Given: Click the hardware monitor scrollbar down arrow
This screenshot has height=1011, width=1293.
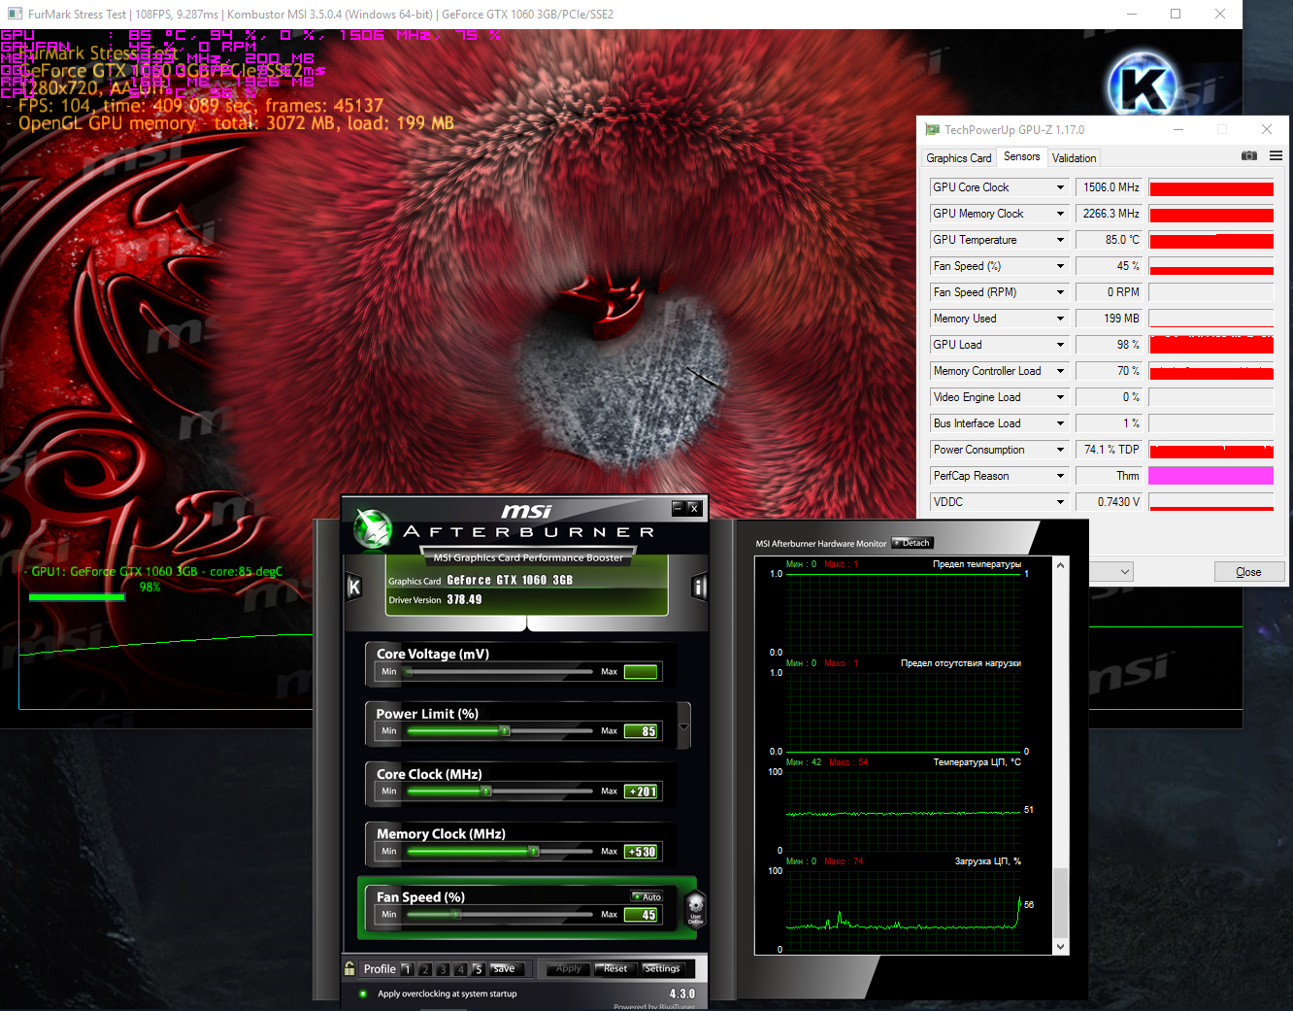Looking at the screenshot, I should pyautogui.click(x=1060, y=947).
